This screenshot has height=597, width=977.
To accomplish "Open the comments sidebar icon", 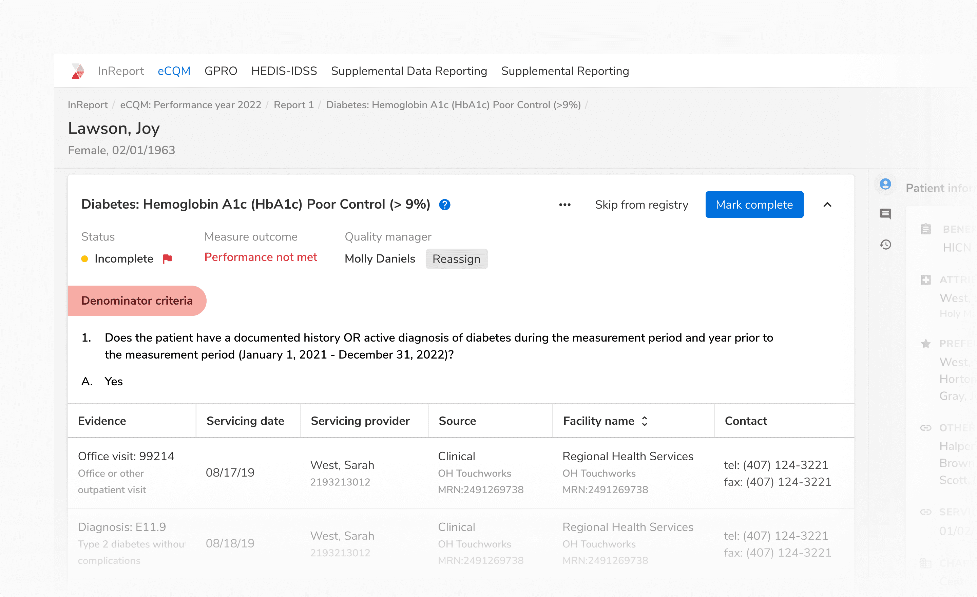I will tap(885, 214).
